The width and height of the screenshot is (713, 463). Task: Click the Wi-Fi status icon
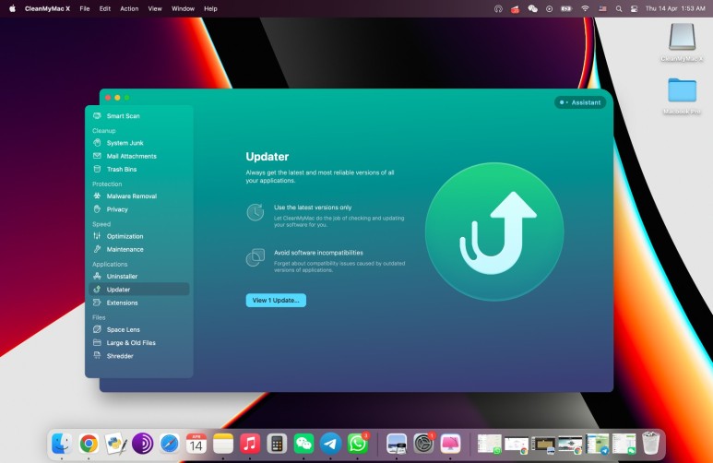tap(585, 8)
